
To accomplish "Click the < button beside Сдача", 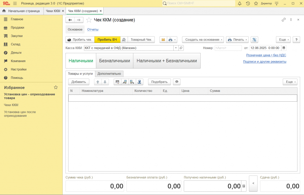I will (253, 183).
